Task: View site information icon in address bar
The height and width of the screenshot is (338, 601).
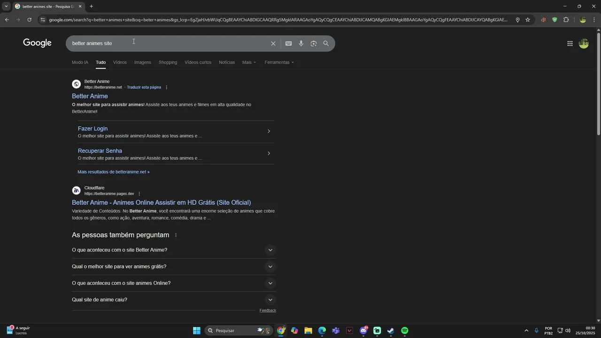Action: coord(43,20)
